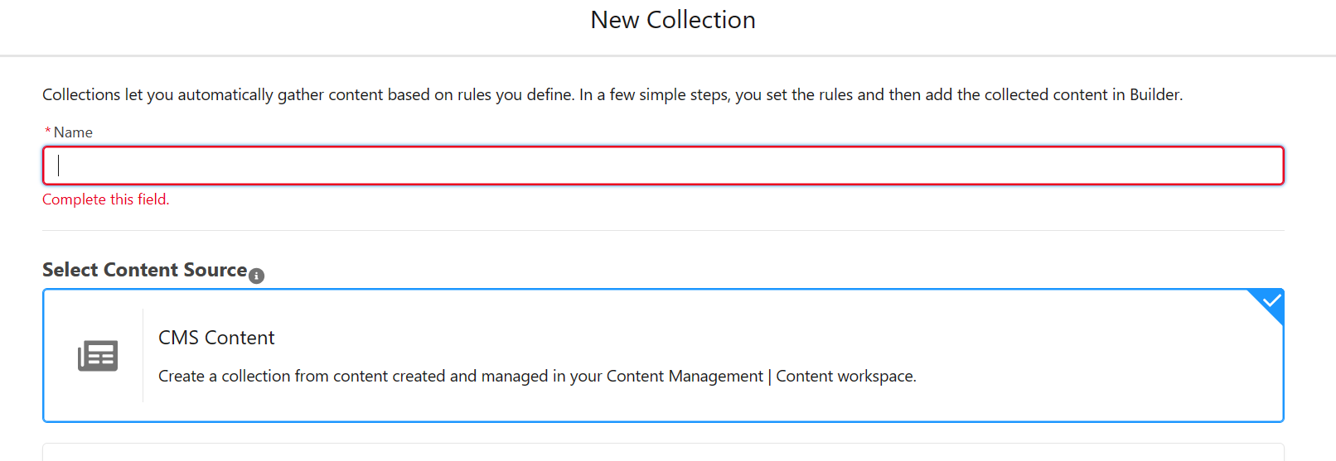The height and width of the screenshot is (461, 1336).
Task: Choose the CMS Content card via its description
Action: 537,377
